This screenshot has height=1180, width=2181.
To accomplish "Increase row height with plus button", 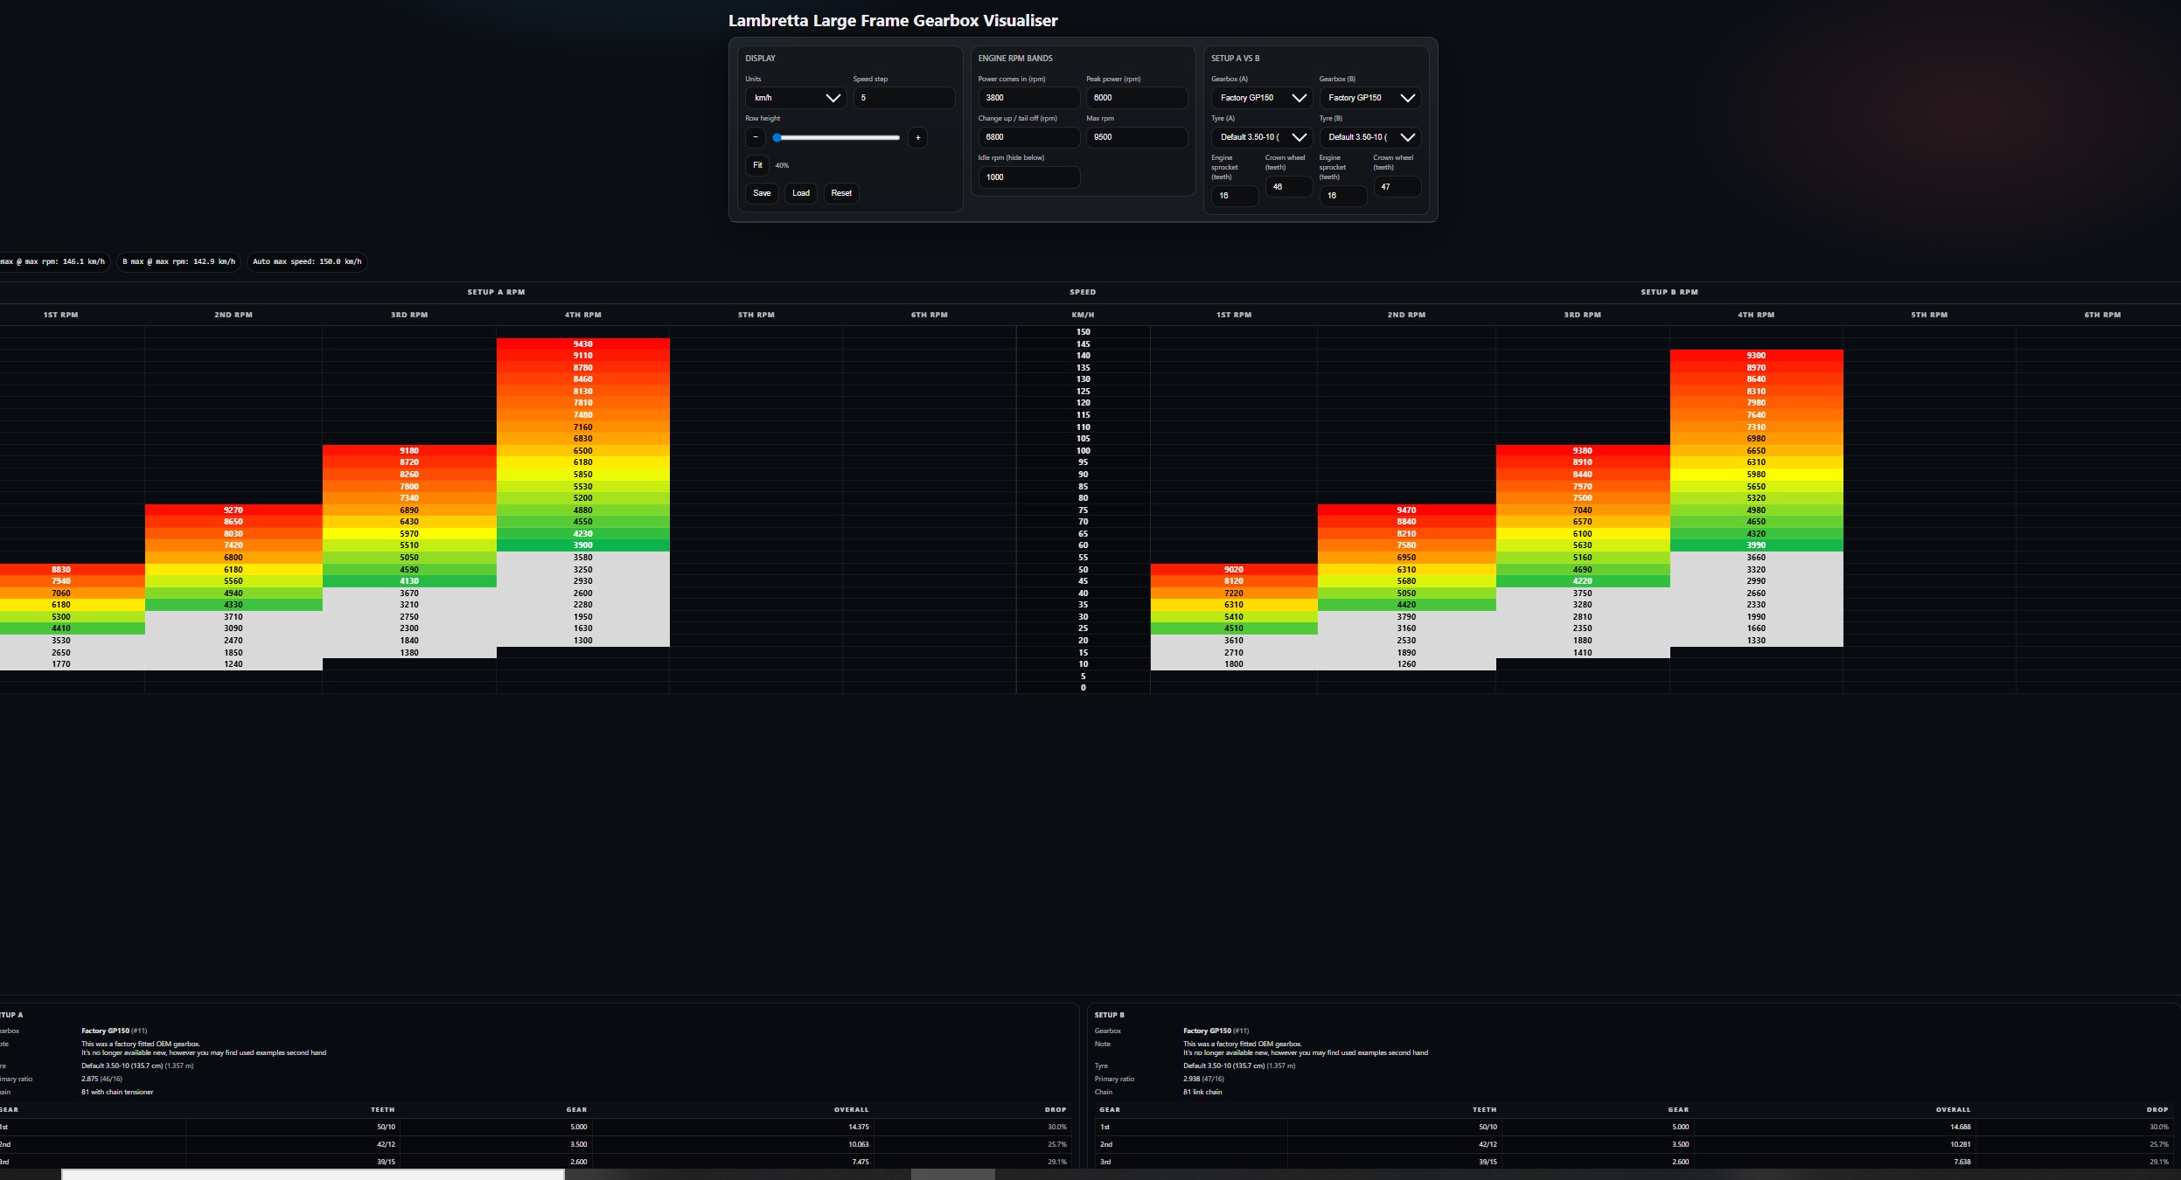I will 917,137.
